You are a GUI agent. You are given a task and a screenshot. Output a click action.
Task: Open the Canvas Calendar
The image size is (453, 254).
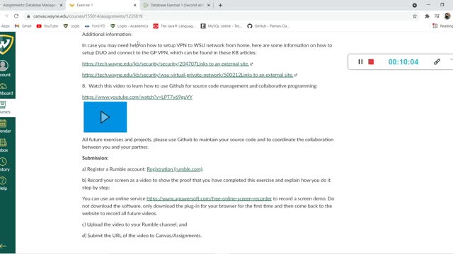[x=5, y=126]
